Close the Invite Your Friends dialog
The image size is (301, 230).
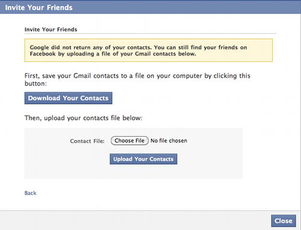[x=284, y=221]
